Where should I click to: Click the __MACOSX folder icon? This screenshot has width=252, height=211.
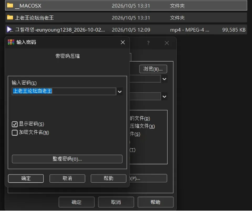pos(10,6)
